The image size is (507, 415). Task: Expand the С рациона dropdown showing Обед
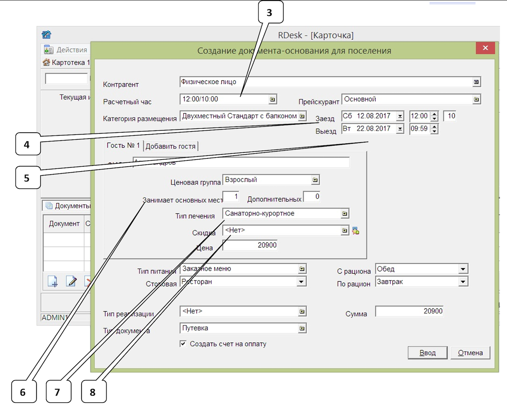tap(463, 269)
